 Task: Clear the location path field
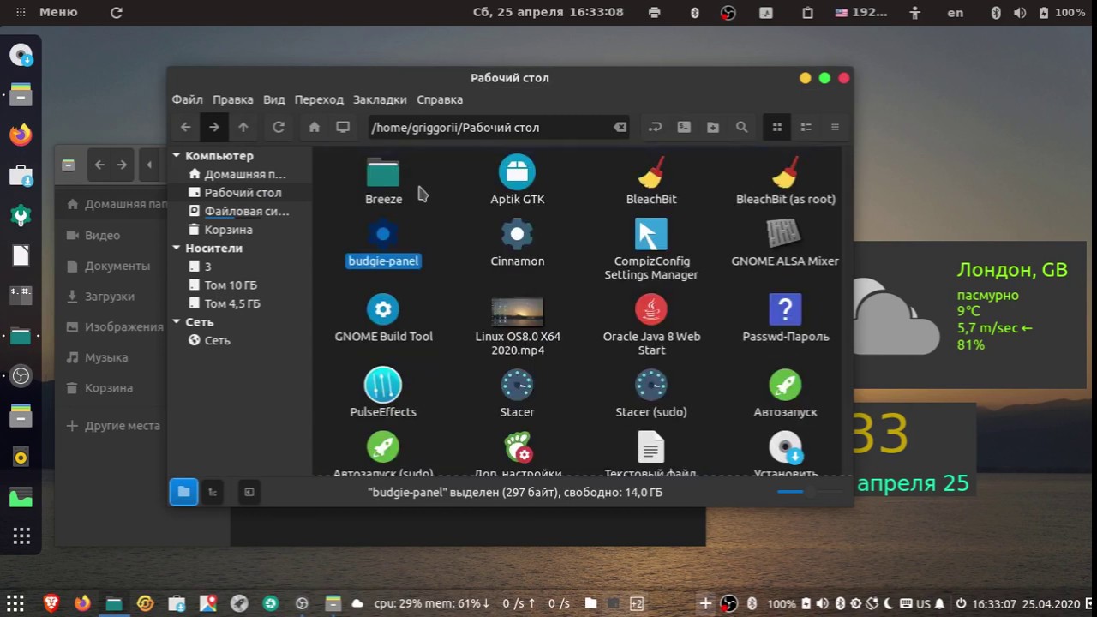pos(620,127)
